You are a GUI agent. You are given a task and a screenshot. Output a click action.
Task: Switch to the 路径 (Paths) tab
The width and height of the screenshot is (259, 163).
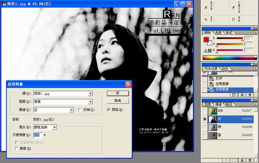(229, 104)
